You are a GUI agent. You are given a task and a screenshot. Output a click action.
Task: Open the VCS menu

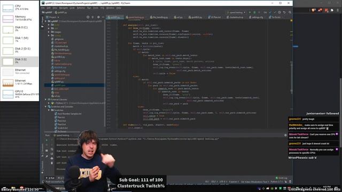click(102, 8)
